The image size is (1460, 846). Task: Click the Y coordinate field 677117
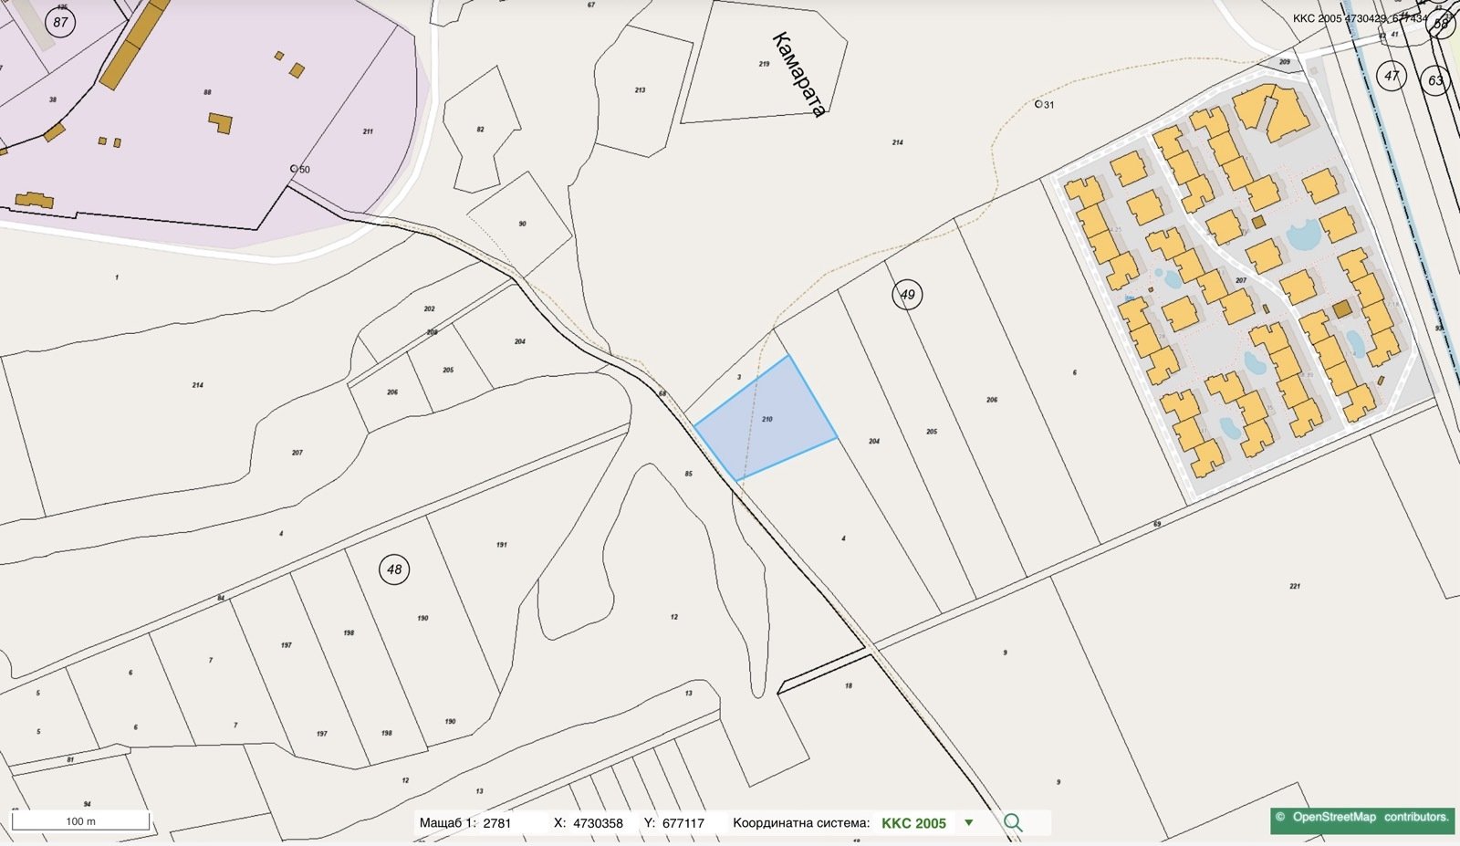pyautogui.click(x=683, y=823)
